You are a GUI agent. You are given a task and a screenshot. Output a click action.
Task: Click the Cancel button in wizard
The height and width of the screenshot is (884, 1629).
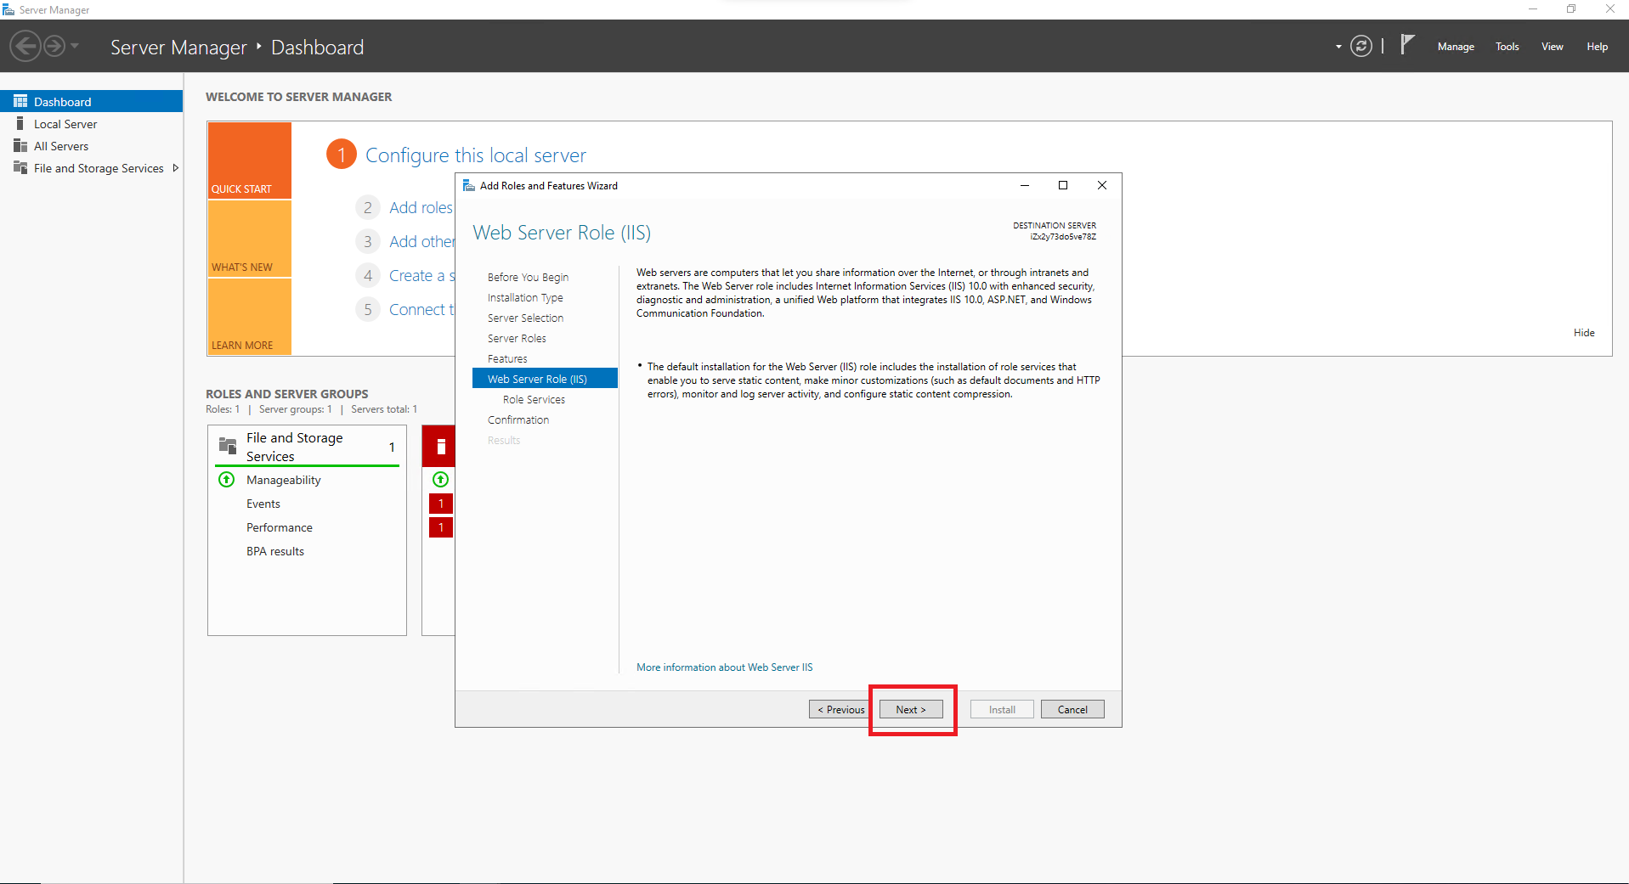1072,709
